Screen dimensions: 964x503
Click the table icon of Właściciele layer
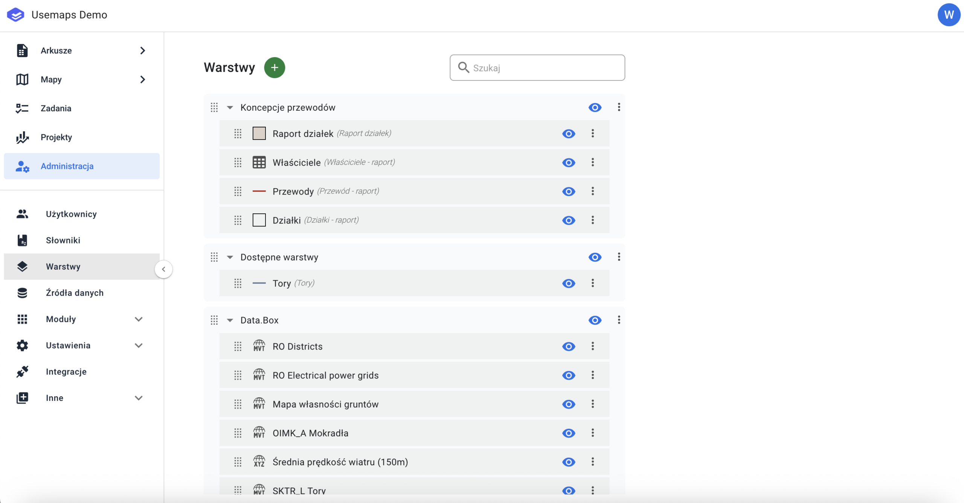259,162
